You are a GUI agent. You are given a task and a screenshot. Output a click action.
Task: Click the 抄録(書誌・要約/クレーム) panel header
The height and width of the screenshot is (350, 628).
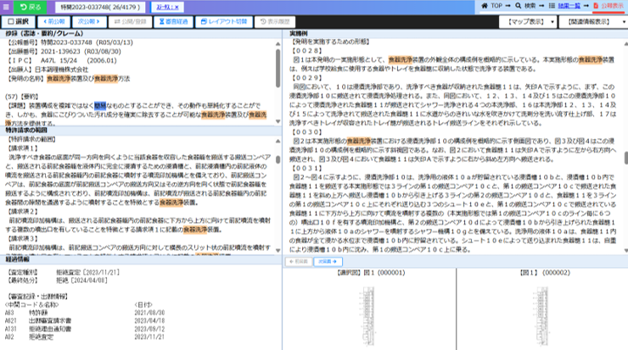44,34
